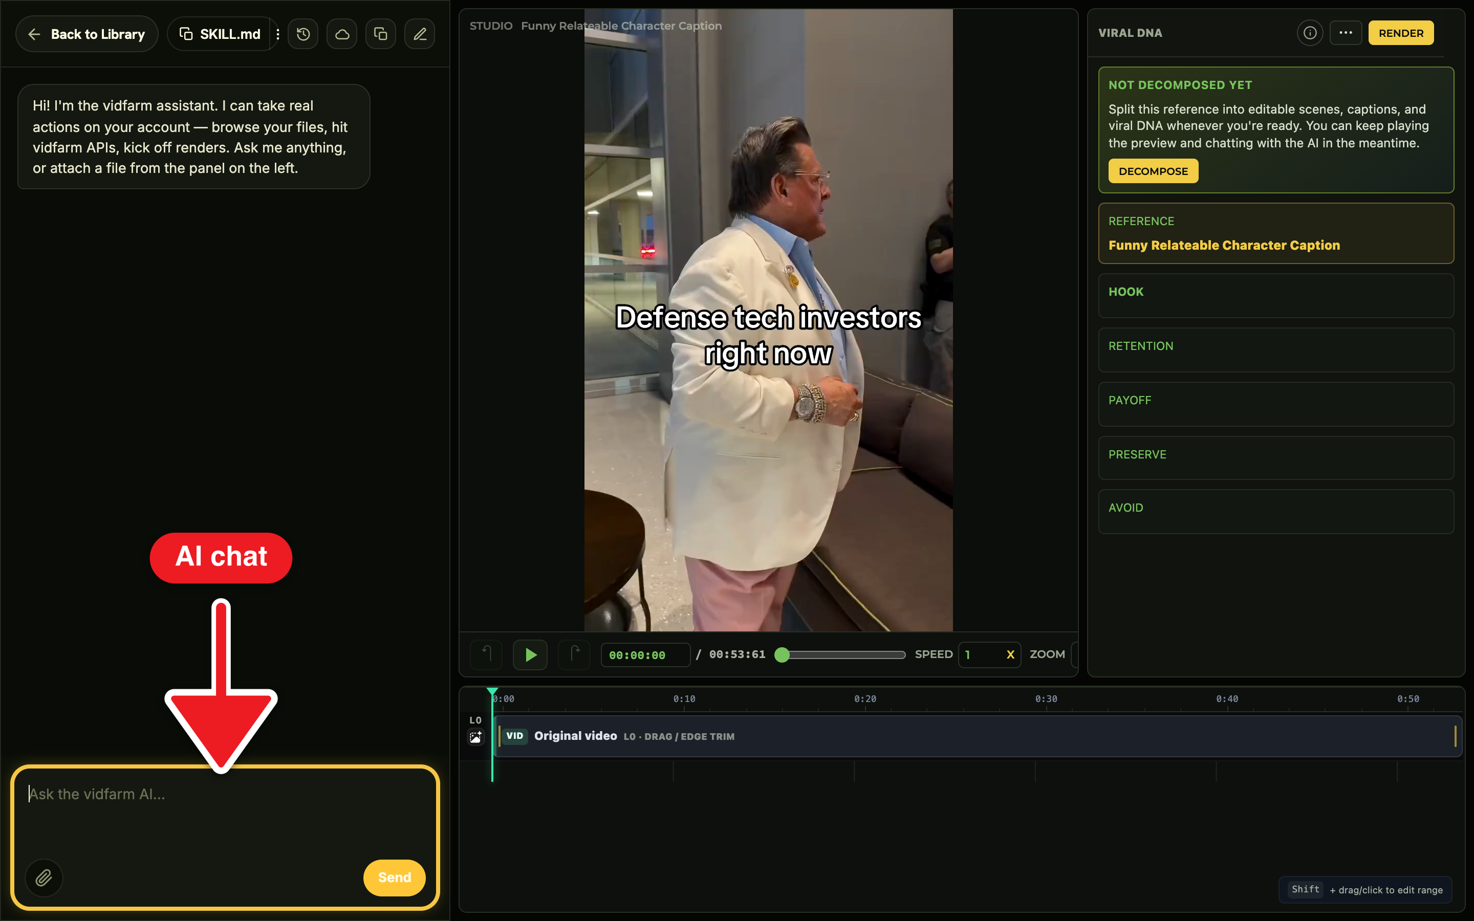
Task: Select the Original video timeline clip
Action: pos(977,736)
